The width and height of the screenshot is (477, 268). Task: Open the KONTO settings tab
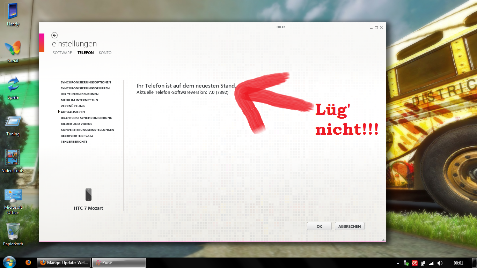click(x=105, y=53)
